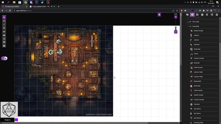Click the d20 dice showing 21
The image size is (221, 124).
click(9, 110)
